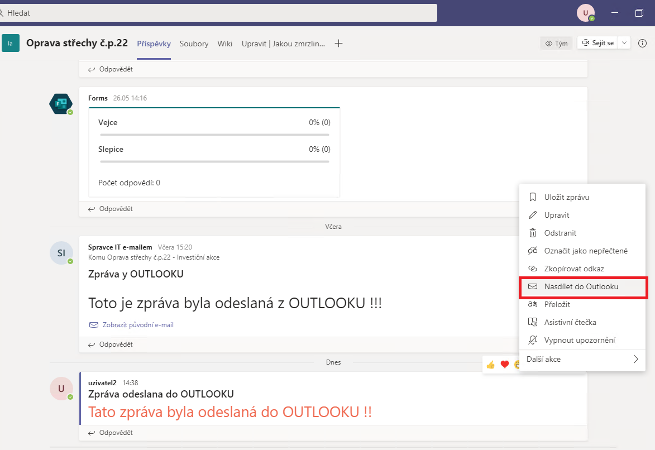
Task: Open the Soubory tab
Action: pos(194,44)
